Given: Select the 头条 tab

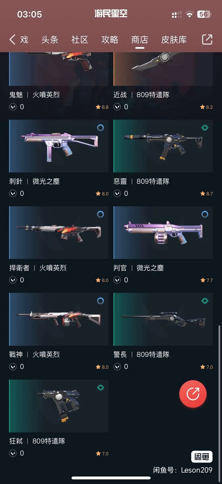Looking at the screenshot, I should [50, 40].
